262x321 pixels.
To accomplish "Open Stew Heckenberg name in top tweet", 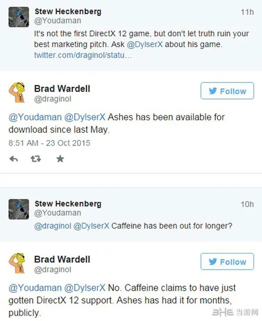I will (x=68, y=11).
